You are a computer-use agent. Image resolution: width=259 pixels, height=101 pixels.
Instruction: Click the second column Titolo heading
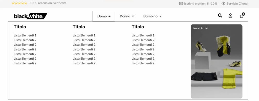79,27
